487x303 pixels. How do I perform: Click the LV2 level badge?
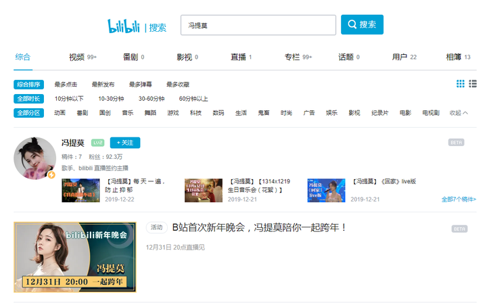[98, 143]
